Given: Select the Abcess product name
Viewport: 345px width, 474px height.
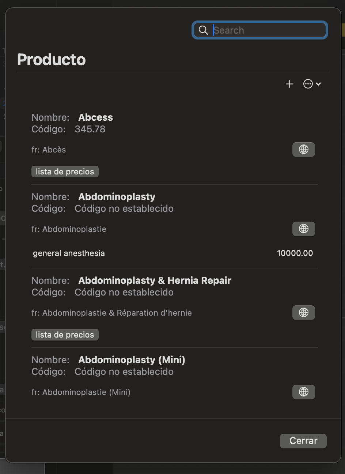Looking at the screenshot, I should [96, 117].
